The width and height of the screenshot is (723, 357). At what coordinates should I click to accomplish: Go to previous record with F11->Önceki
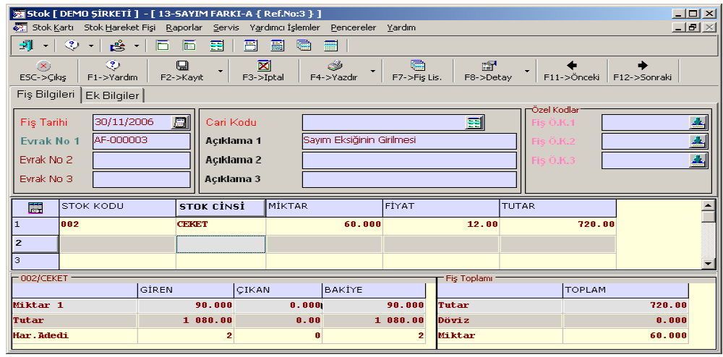point(572,66)
